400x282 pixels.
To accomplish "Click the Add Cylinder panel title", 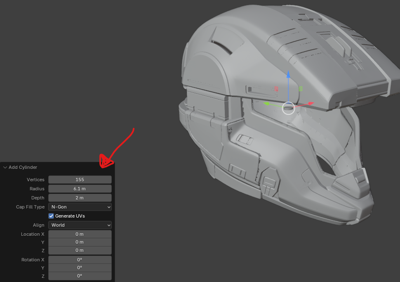I will click(x=23, y=167).
